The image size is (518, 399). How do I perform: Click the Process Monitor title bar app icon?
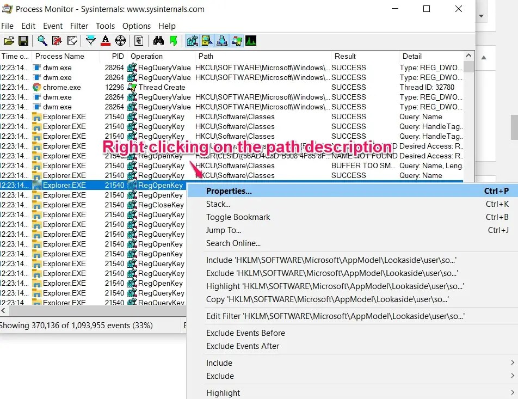(x=7, y=9)
